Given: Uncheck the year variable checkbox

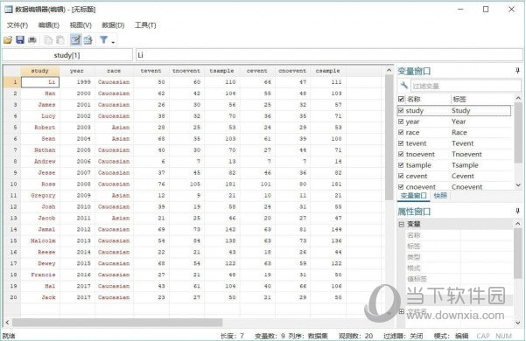Looking at the screenshot, I should pyautogui.click(x=401, y=122).
